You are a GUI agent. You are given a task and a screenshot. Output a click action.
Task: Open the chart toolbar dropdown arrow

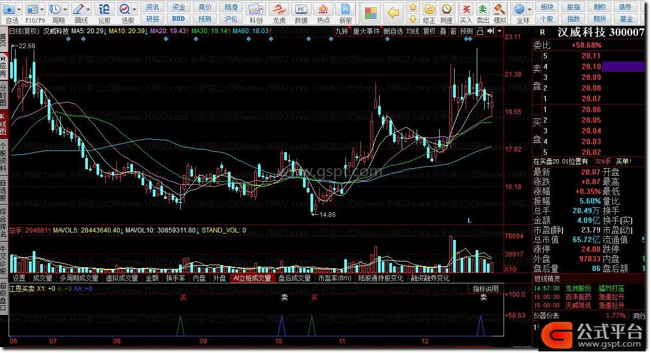pyautogui.click(x=500, y=31)
